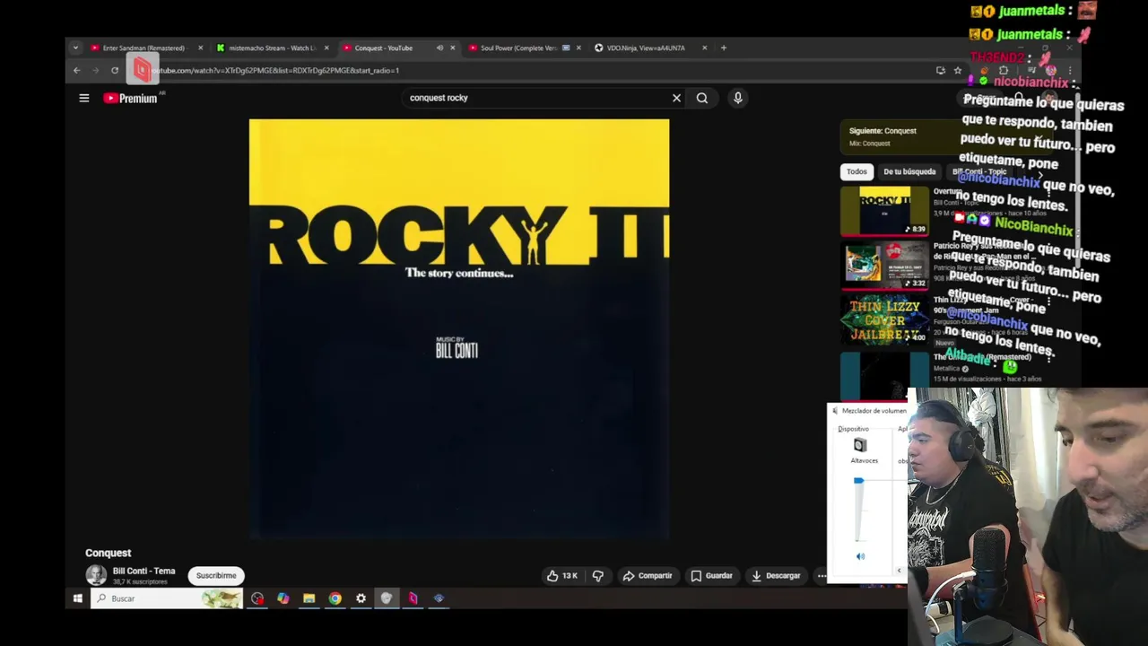The width and height of the screenshot is (1148, 646).
Task: Open the browser three-dot menu
Action: click(x=1069, y=70)
